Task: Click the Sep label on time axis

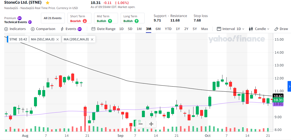Action: pyautogui.click(x=120, y=135)
